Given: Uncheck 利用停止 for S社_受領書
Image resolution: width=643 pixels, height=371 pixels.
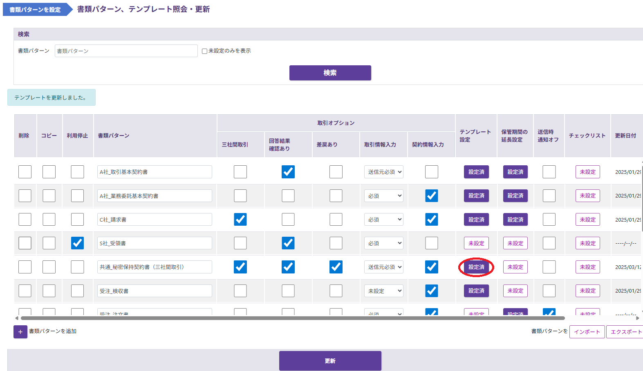Looking at the screenshot, I should pos(77,243).
